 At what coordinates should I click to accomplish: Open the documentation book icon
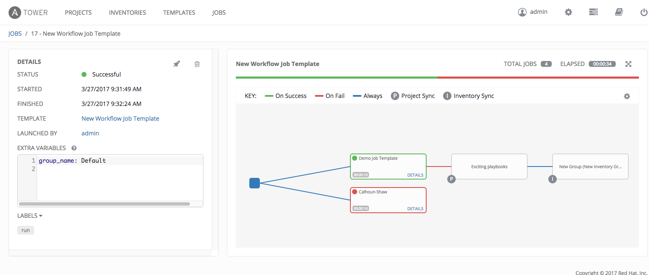click(x=619, y=12)
